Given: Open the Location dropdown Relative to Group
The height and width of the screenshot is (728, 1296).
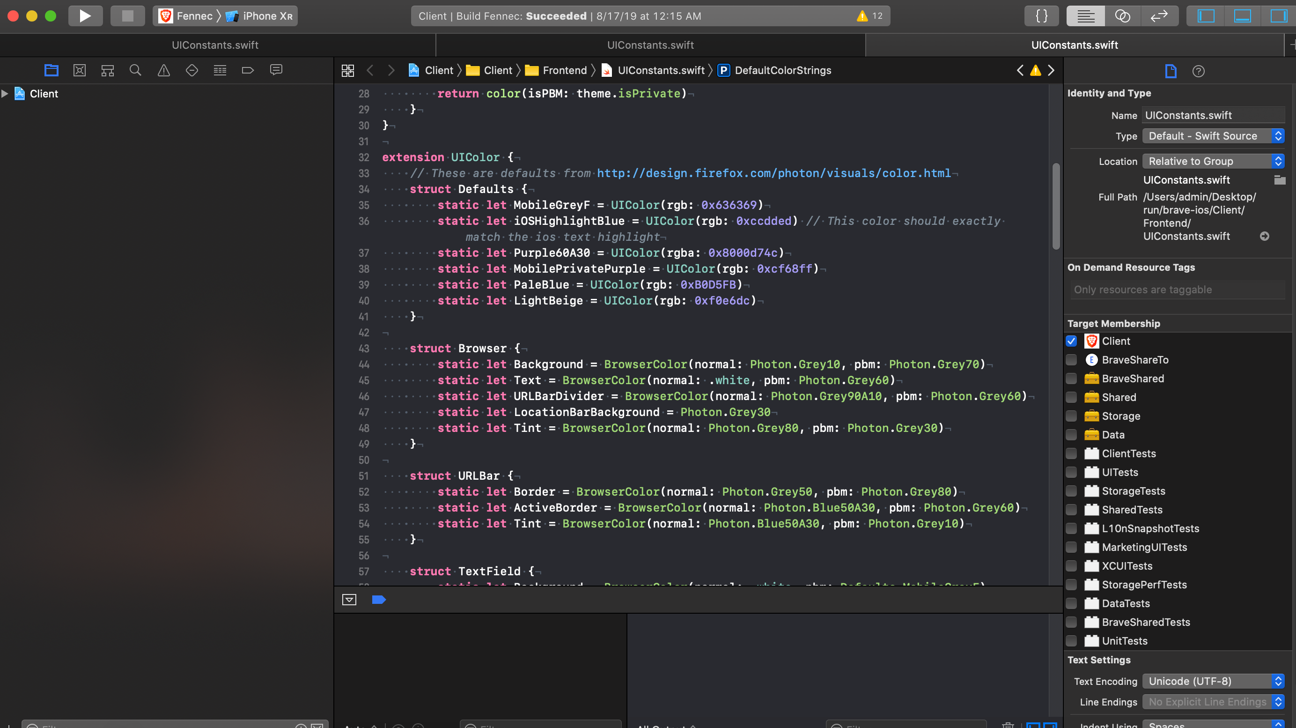Looking at the screenshot, I should tap(1213, 161).
